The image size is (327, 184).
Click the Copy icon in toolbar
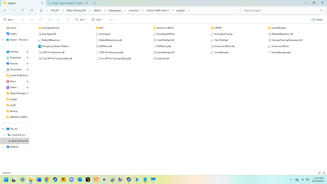pyautogui.click(x=32, y=20)
